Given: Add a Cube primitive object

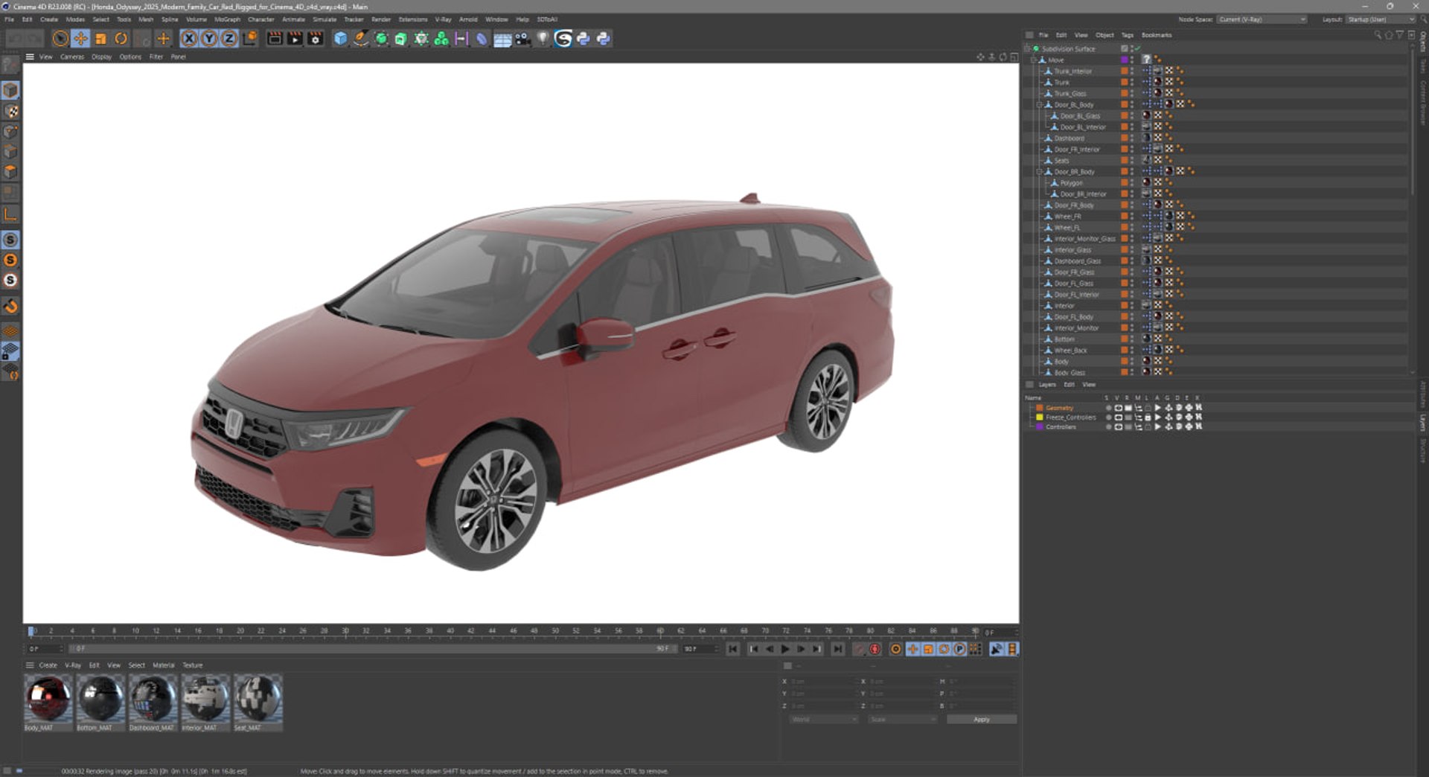Looking at the screenshot, I should coord(340,39).
